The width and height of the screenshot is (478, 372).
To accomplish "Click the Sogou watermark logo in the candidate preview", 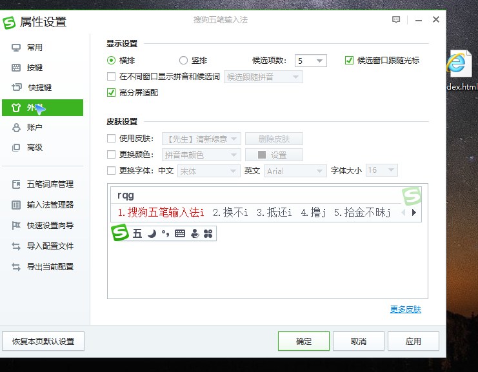I will point(412,196).
